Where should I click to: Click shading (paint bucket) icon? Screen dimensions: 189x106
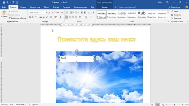click(x=86, y=17)
